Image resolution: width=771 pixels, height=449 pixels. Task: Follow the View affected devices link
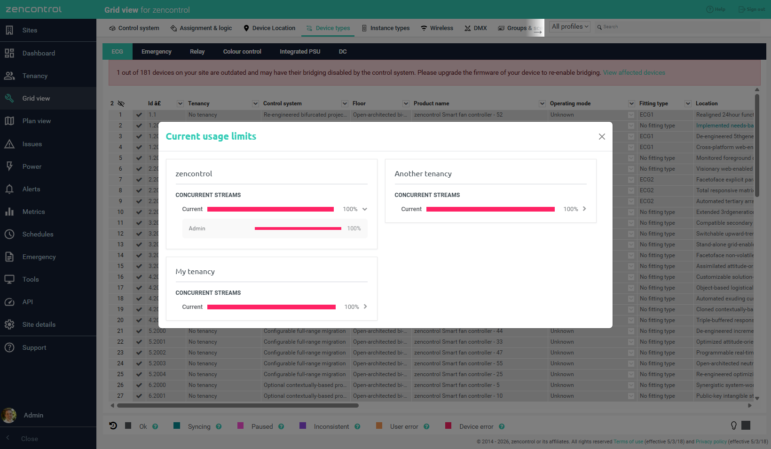coord(634,72)
